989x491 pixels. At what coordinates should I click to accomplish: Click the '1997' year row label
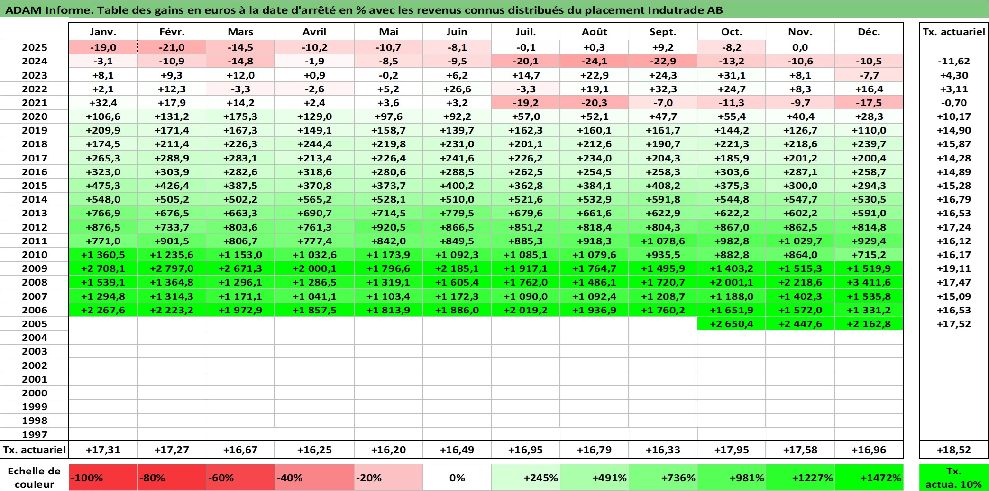[35, 435]
